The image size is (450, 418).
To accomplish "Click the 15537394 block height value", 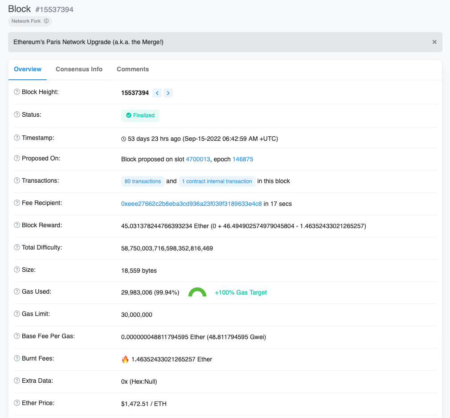I will pyautogui.click(x=135, y=93).
